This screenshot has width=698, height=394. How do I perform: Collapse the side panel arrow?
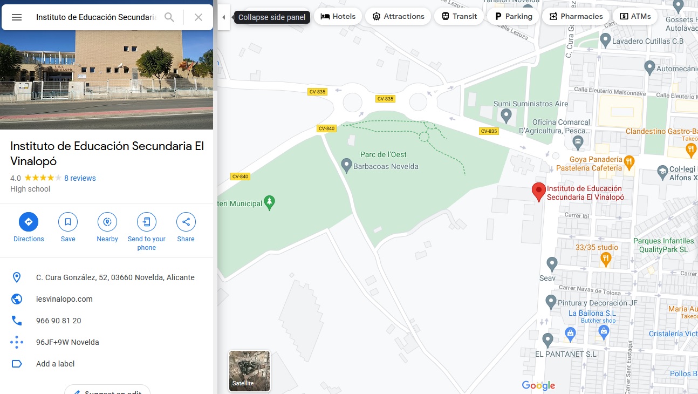223,17
